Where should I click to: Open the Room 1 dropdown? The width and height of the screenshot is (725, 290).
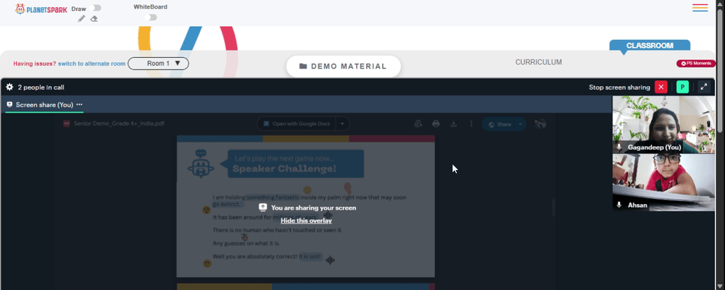[x=158, y=63]
